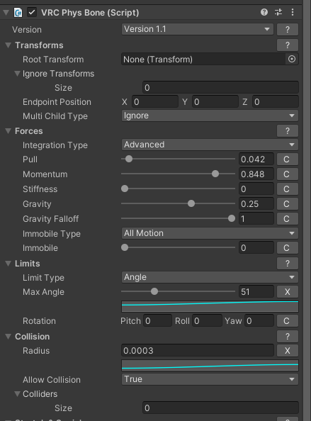Remove the Radius curve with X
This screenshot has height=421, width=311.
[x=288, y=351]
